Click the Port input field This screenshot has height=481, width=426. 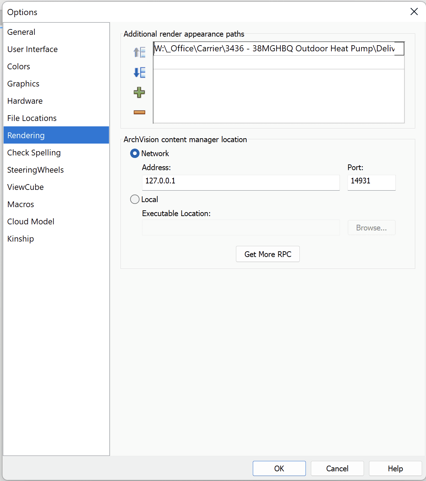coord(371,182)
